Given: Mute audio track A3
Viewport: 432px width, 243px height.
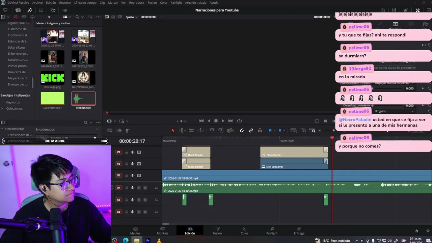Looking at the screenshot, I should 145,212.
